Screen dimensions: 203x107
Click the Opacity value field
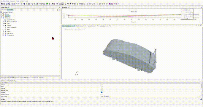pos(150,85)
